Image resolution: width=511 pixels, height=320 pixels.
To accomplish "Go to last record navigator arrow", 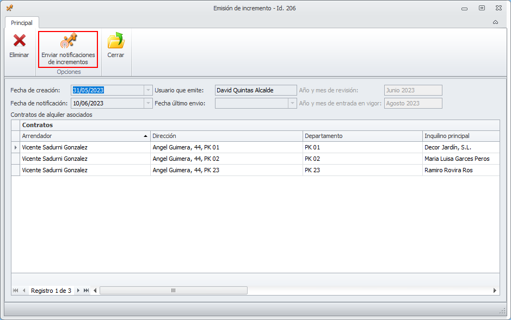I will tap(86, 291).
